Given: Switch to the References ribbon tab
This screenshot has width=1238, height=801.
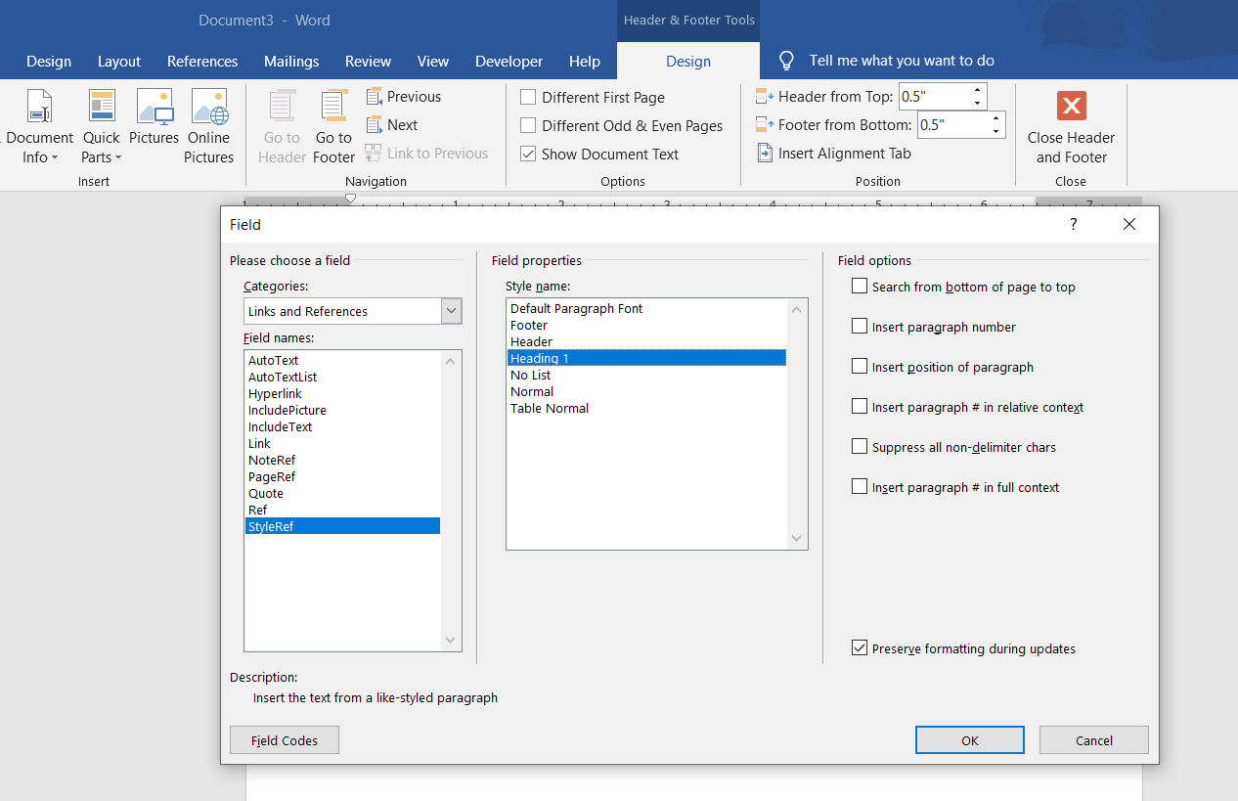Looking at the screenshot, I should (202, 61).
